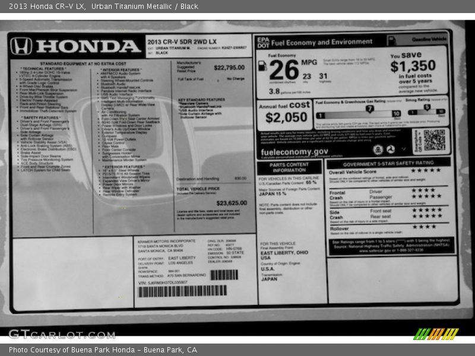Click the 'KEY STANDARD FEATURES' heading
Screen dimensions: 475x356
click(x=201, y=100)
